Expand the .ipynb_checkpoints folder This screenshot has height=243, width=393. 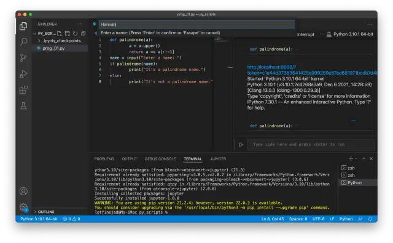click(x=60, y=41)
